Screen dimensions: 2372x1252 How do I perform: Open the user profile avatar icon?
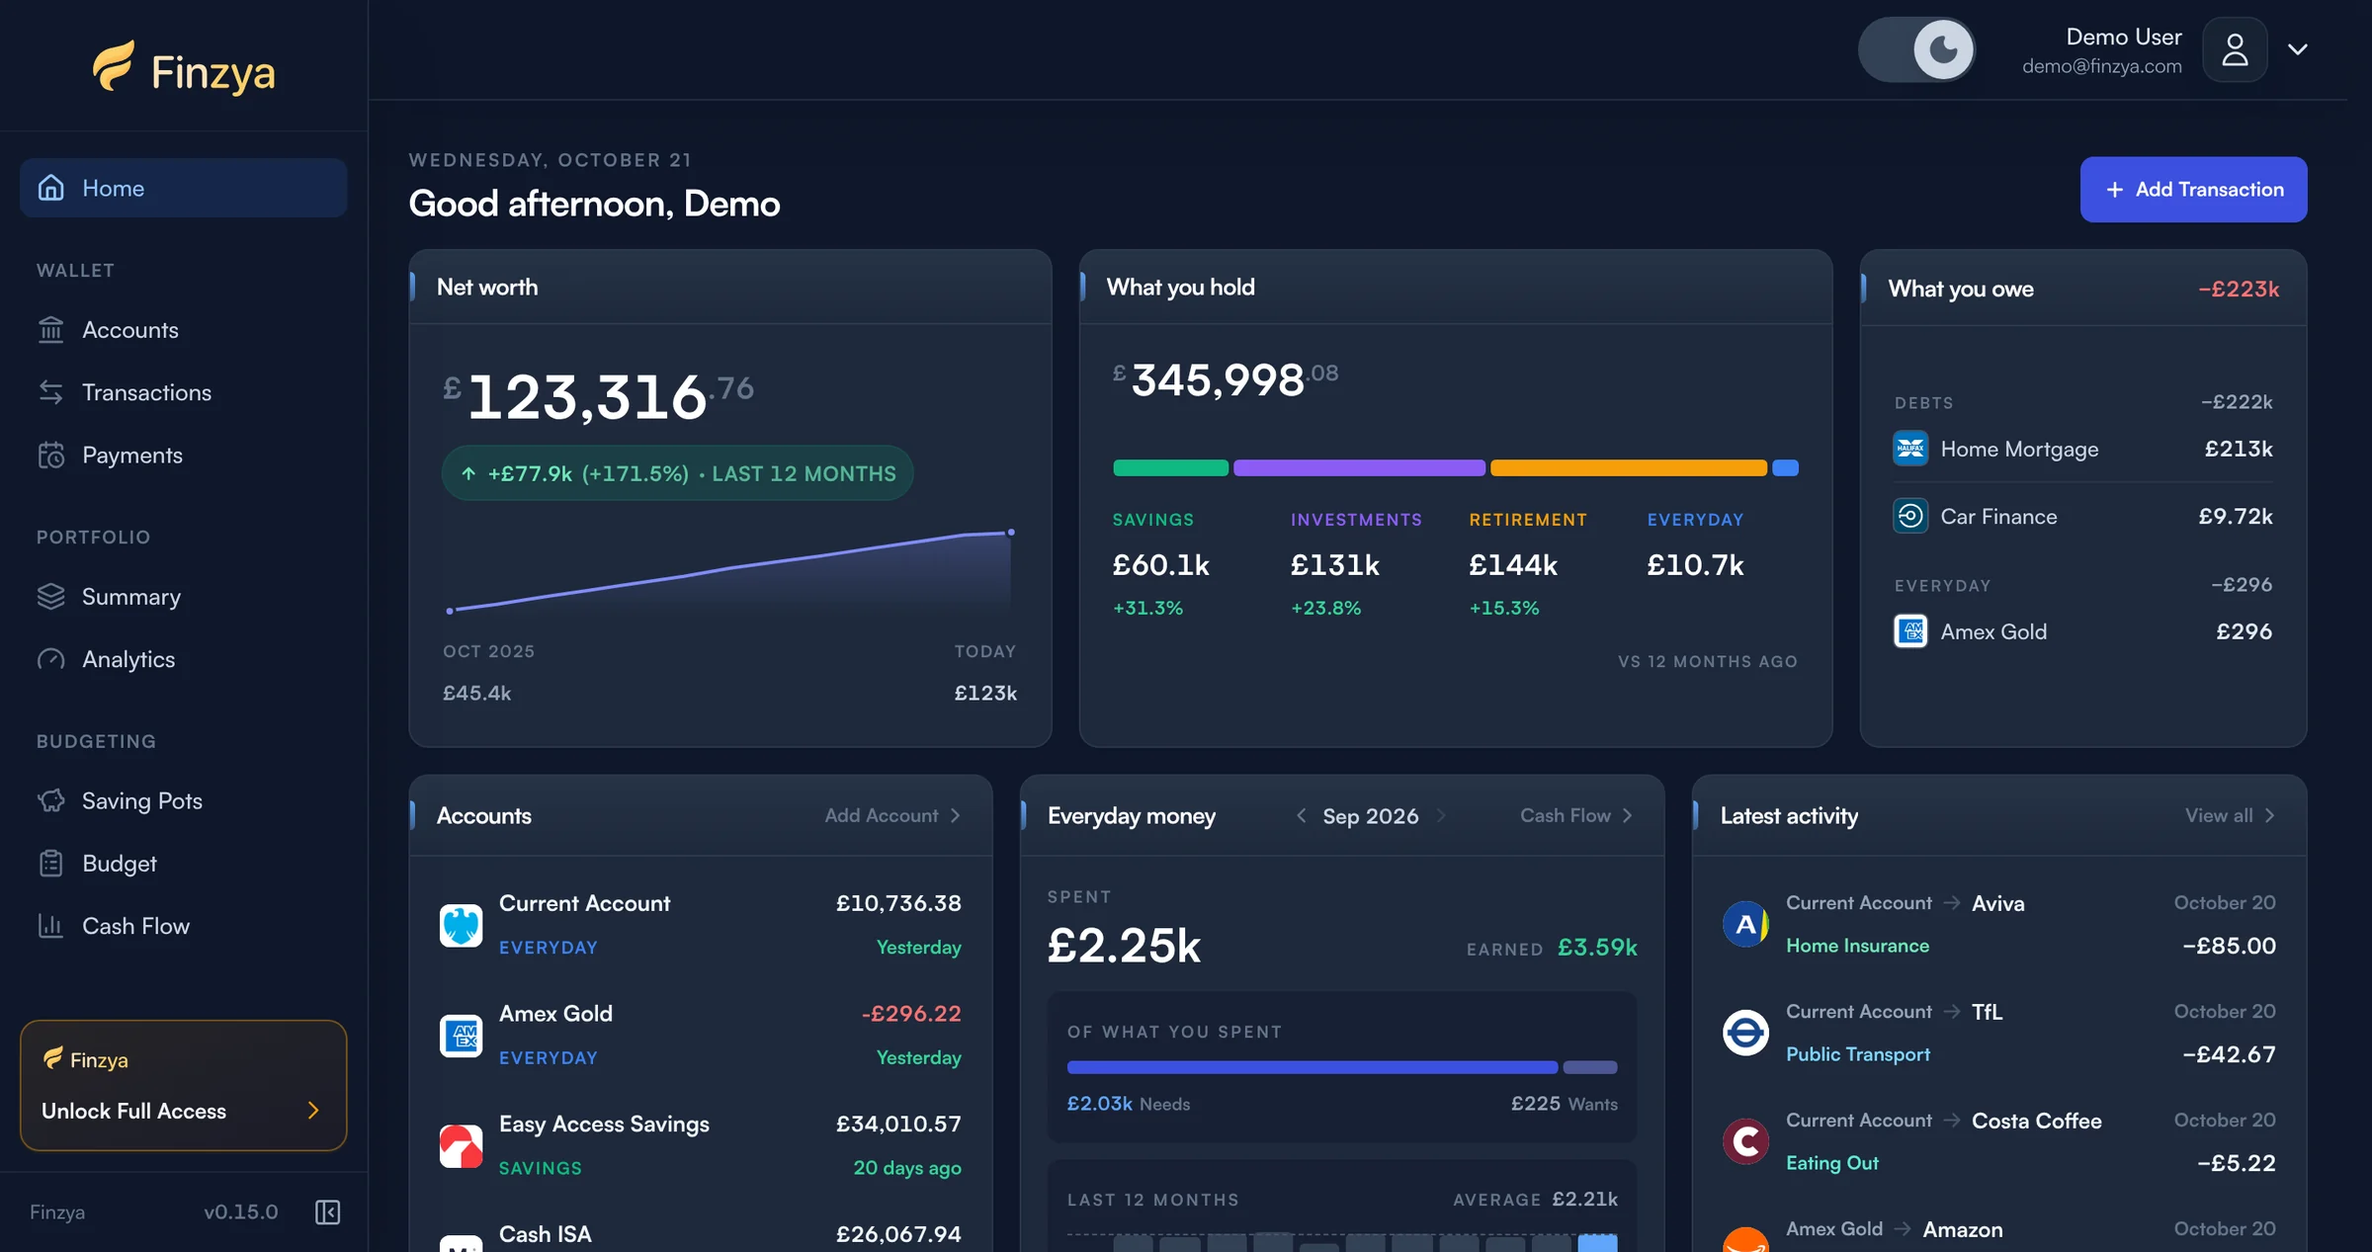pos(2235,49)
